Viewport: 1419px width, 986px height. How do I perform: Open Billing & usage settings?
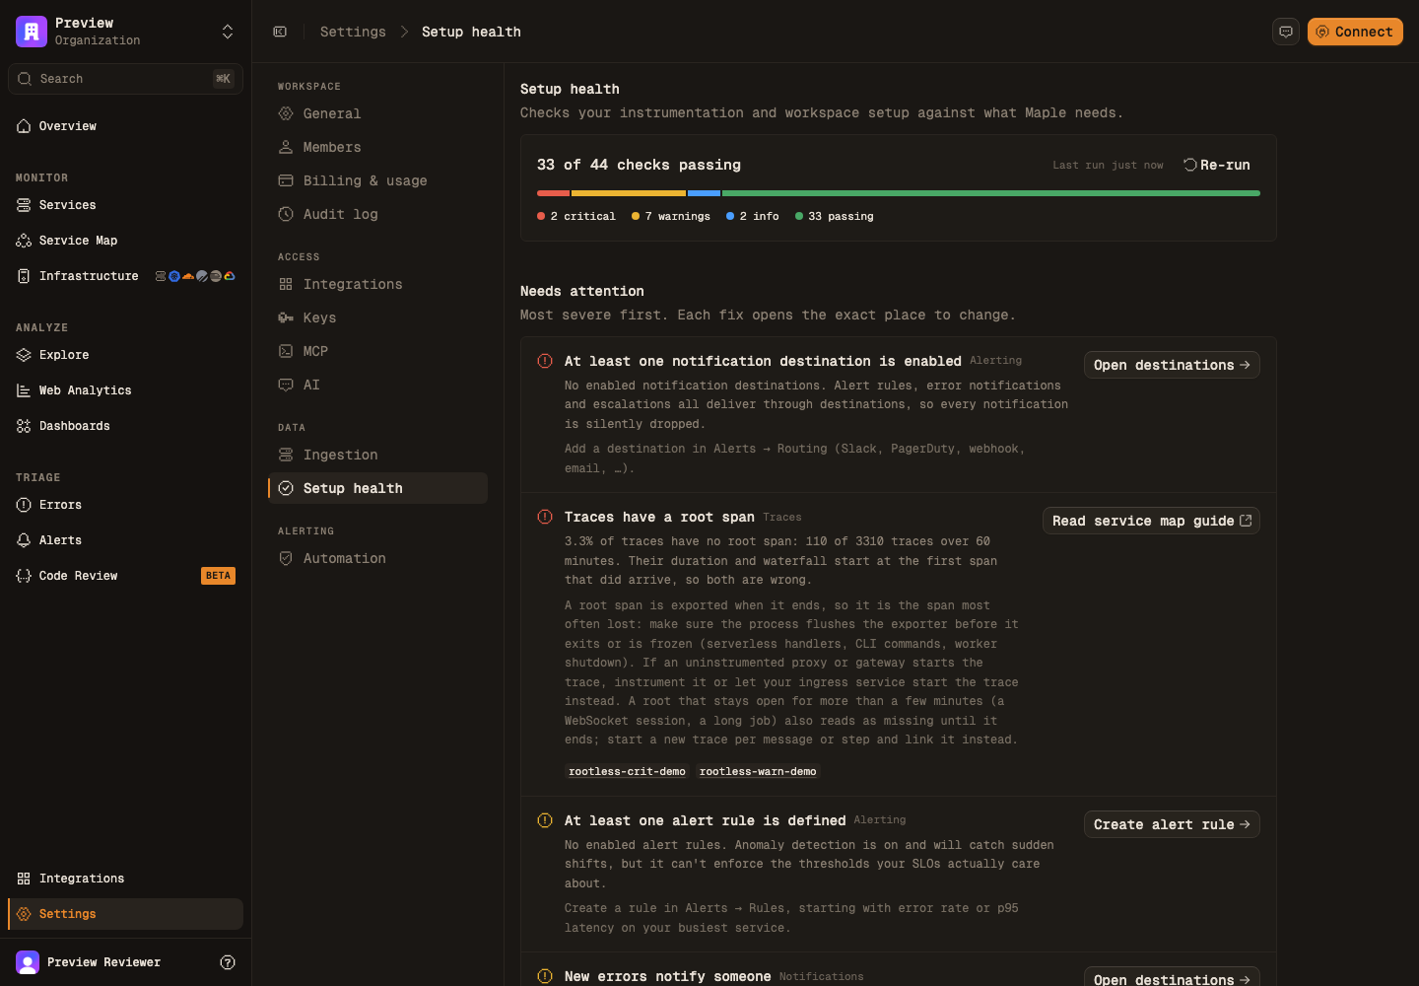(x=377, y=180)
